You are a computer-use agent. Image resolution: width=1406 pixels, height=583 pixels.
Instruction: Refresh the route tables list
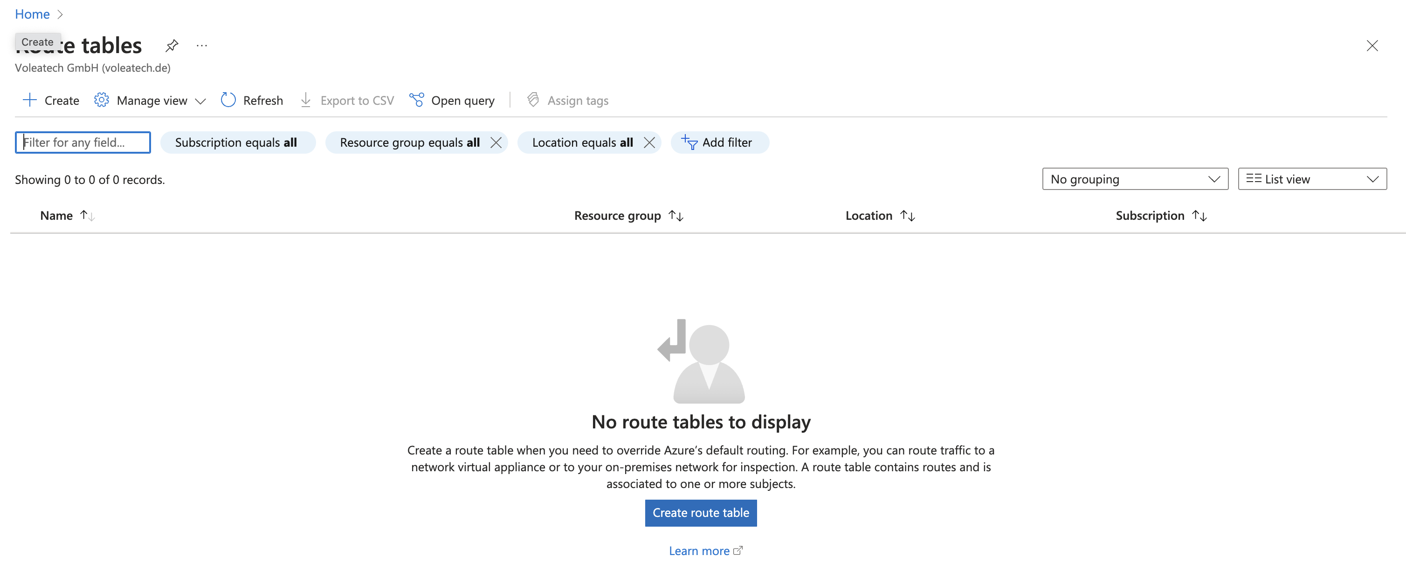(263, 100)
